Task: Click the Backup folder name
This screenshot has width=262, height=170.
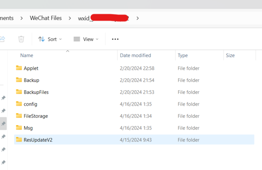Action: tap(32, 80)
